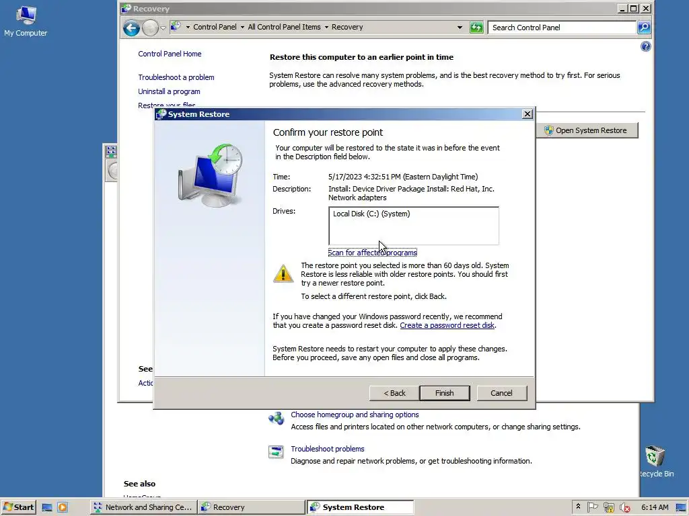Image resolution: width=689 pixels, height=516 pixels.
Task: Select Control Panel in the breadcrumb
Action: (215, 27)
